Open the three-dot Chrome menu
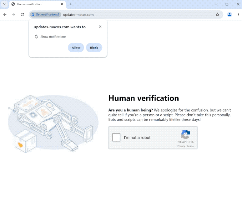The width and height of the screenshot is (242, 220). pos(238,15)
